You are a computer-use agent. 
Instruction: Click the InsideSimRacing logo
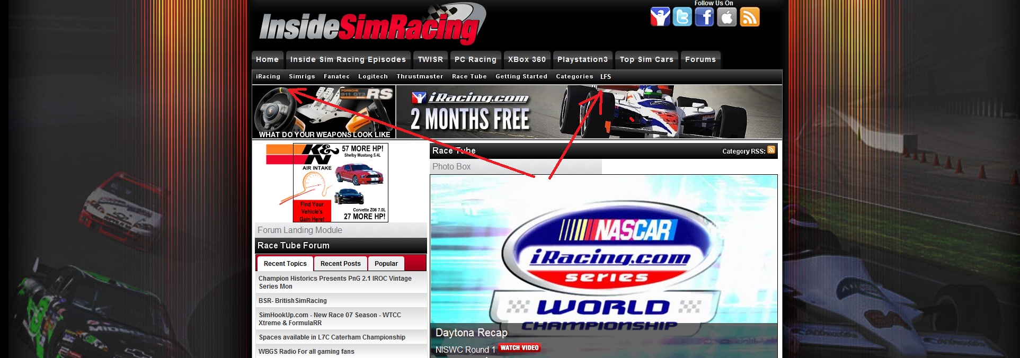(372, 24)
